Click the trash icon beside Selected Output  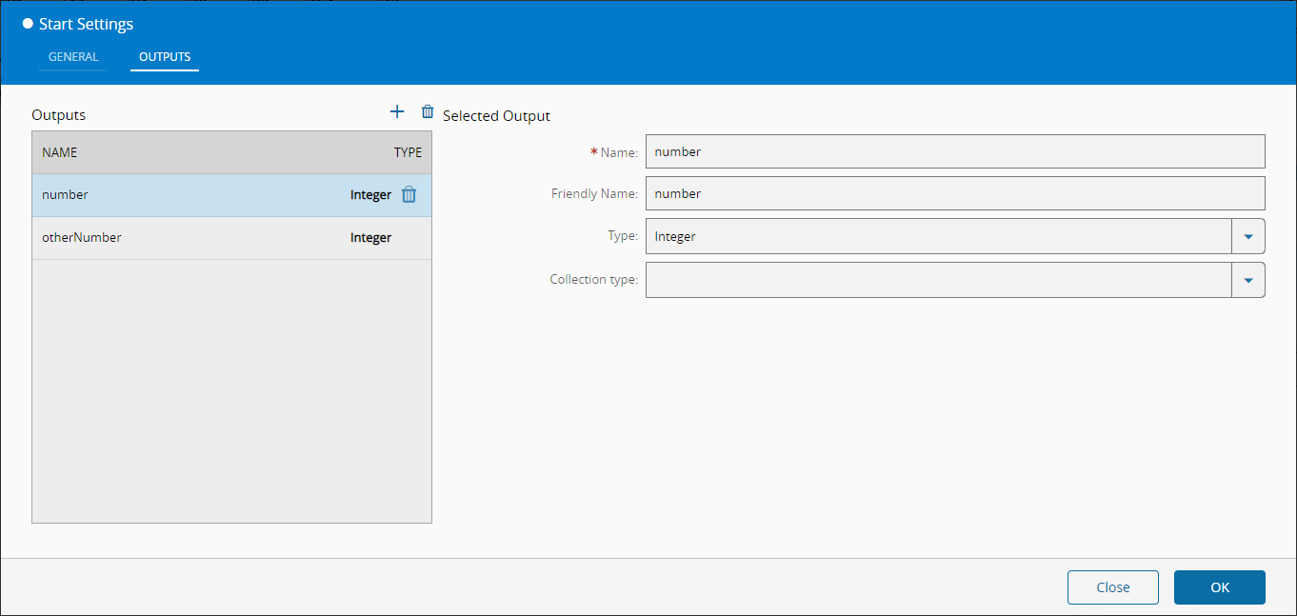(x=428, y=112)
